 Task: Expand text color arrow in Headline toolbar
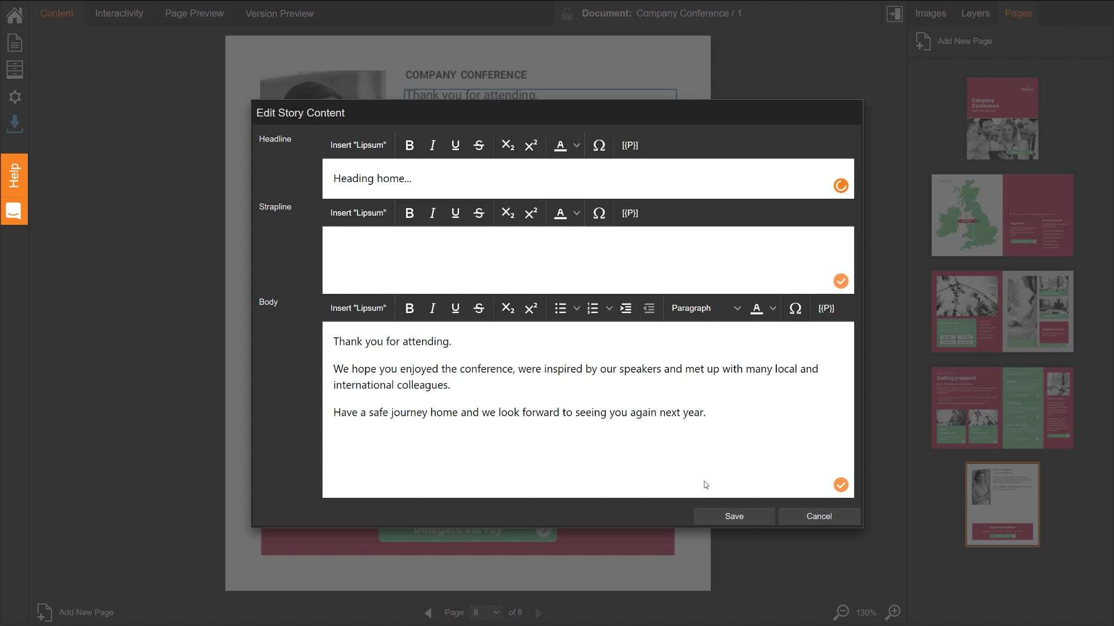[577, 145]
